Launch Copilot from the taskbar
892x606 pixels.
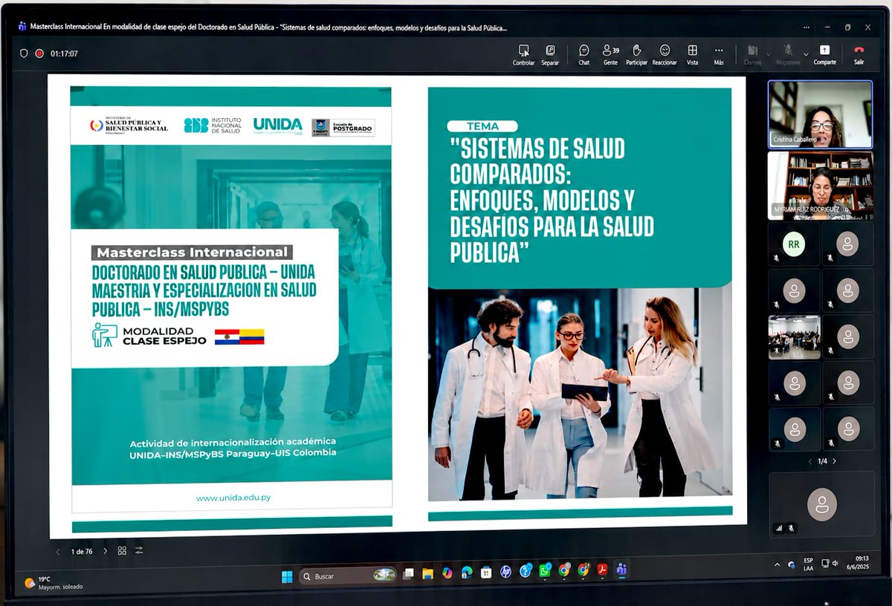point(447,573)
